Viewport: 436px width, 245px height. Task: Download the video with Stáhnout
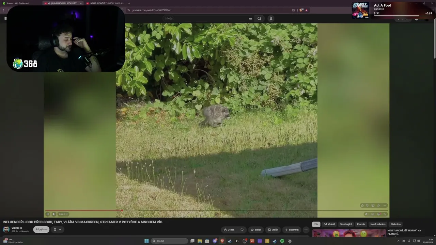292,230
